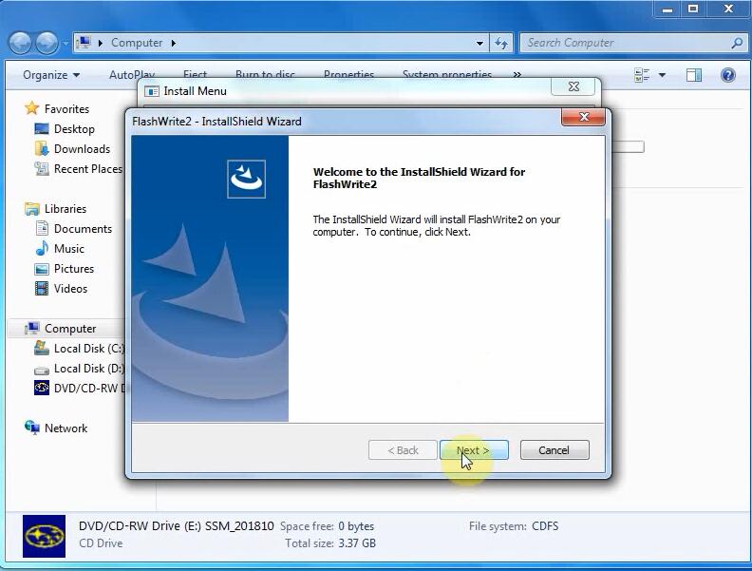Open Local Disk (C:)
Viewport: 752px width, 571px height.
(x=89, y=349)
